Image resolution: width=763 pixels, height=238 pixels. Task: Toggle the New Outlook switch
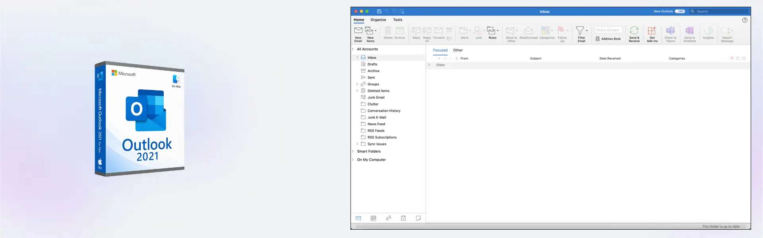coord(680,12)
